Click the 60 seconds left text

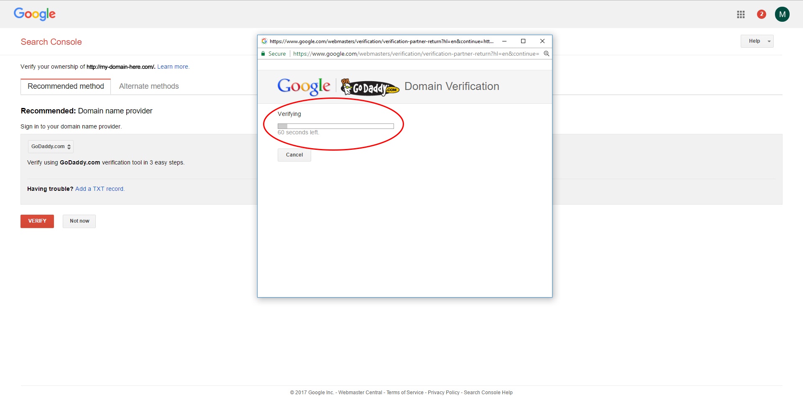pyautogui.click(x=298, y=132)
